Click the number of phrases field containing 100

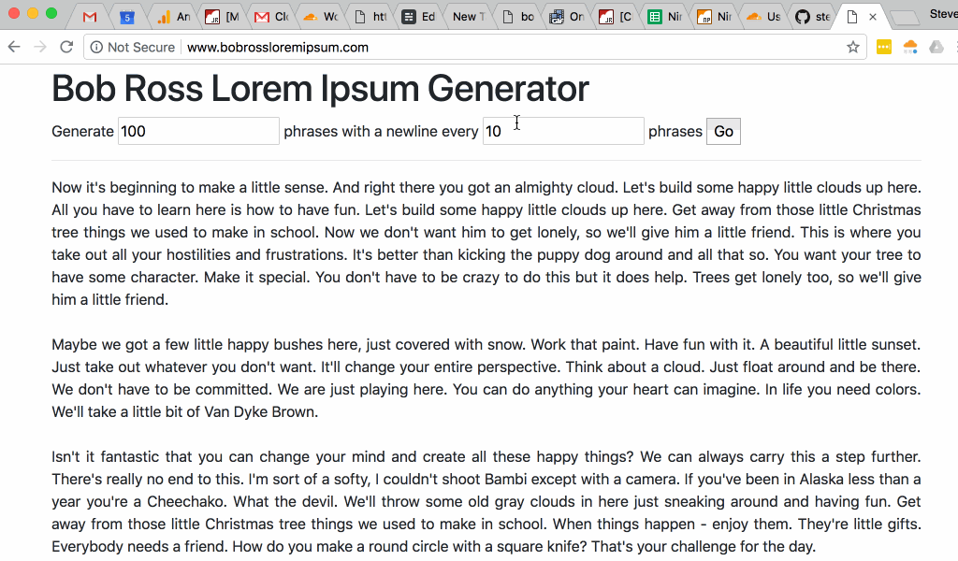coord(198,131)
